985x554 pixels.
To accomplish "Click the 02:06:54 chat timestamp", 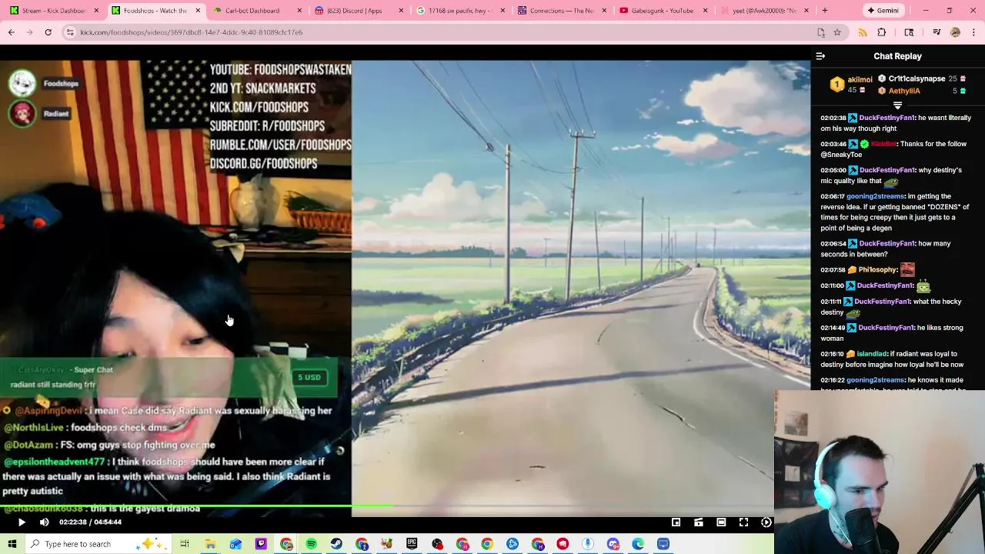I will coord(833,244).
